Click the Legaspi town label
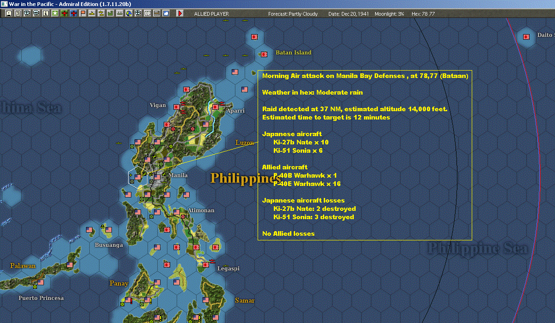555x323 pixels. pyautogui.click(x=228, y=269)
